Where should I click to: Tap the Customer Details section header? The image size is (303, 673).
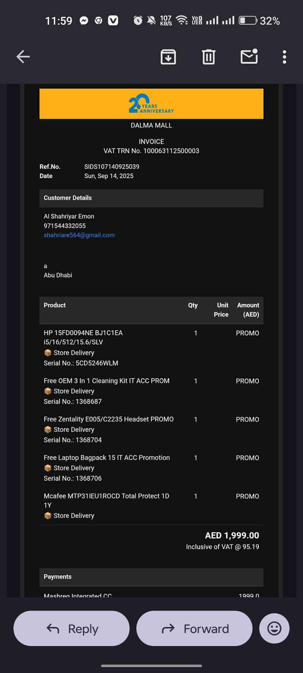tap(68, 198)
